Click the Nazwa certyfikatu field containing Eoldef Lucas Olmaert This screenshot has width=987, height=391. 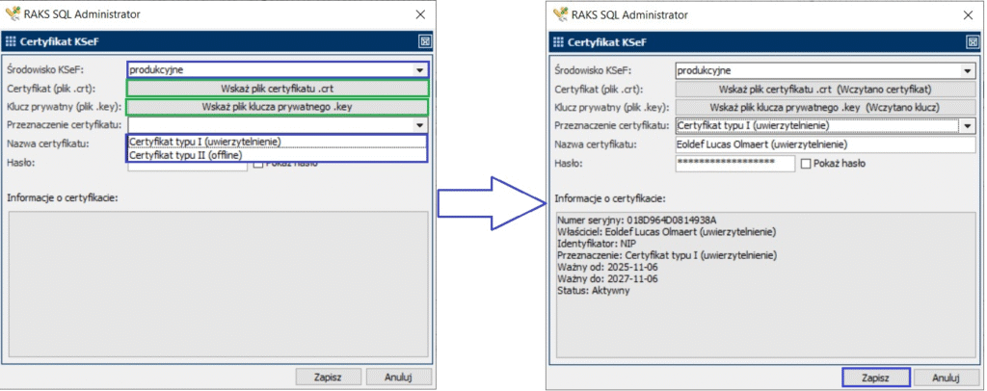pyautogui.click(x=824, y=144)
